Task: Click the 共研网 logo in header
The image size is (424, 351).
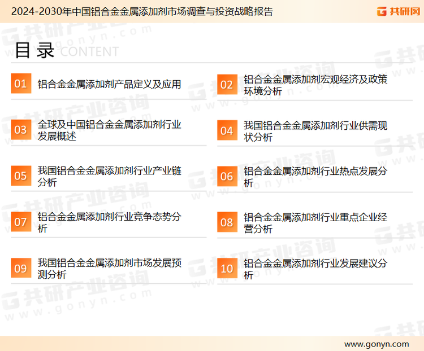Action: (399, 11)
